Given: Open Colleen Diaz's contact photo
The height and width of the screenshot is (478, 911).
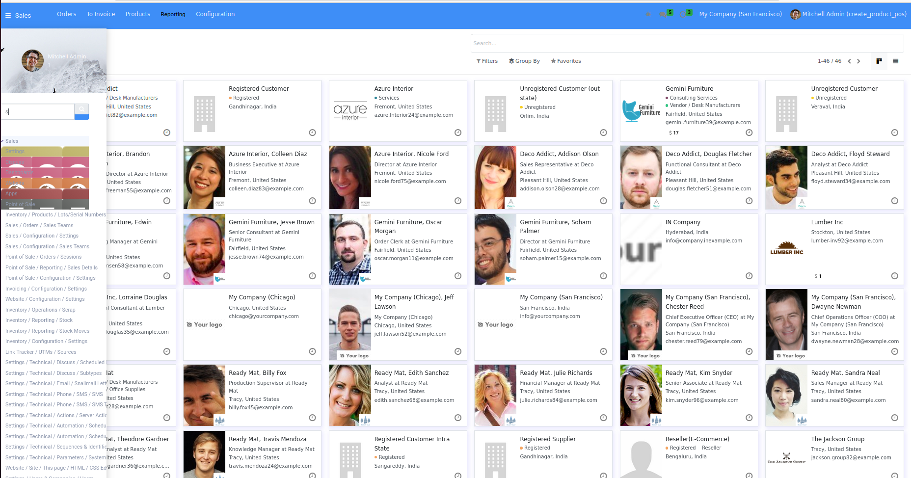Looking at the screenshot, I should pos(204,178).
